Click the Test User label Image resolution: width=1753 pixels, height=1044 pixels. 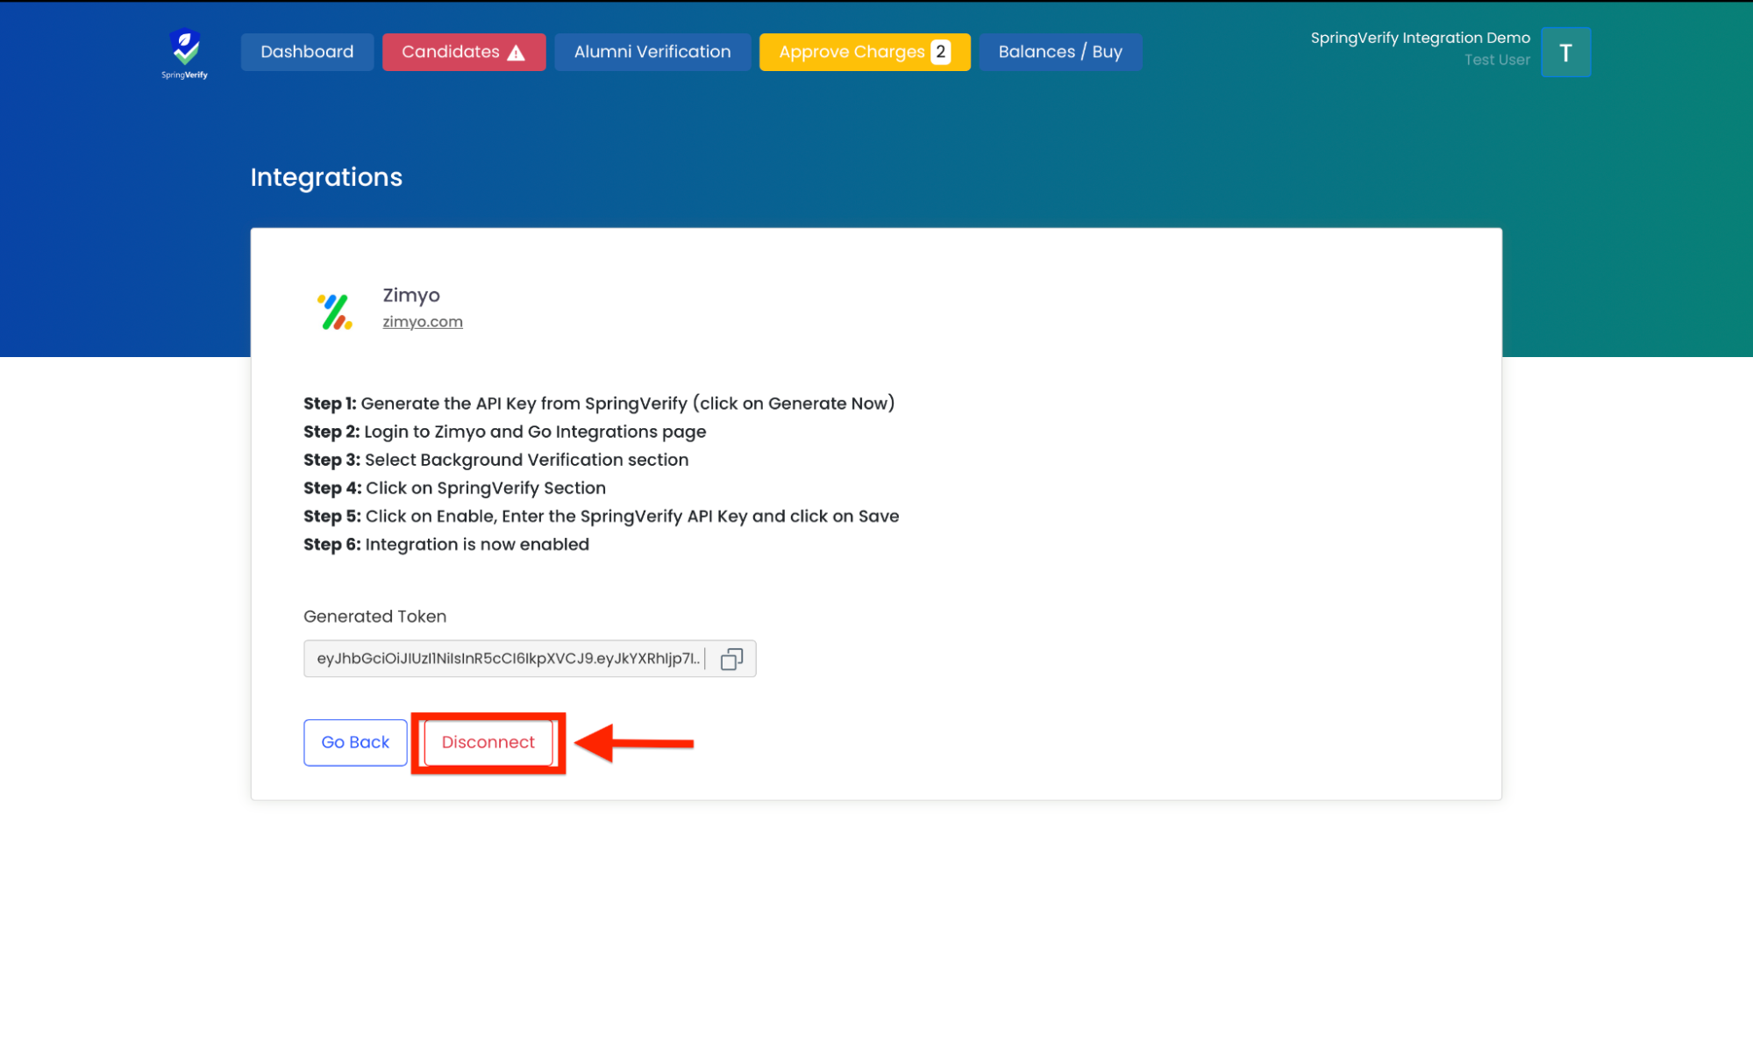pyautogui.click(x=1496, y=60)
